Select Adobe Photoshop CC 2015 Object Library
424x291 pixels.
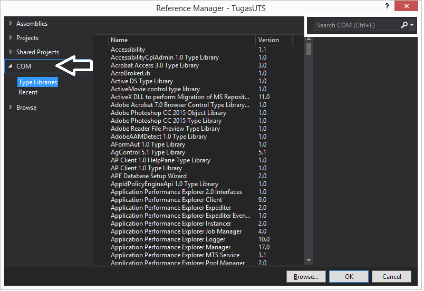(x=199, y=113)
